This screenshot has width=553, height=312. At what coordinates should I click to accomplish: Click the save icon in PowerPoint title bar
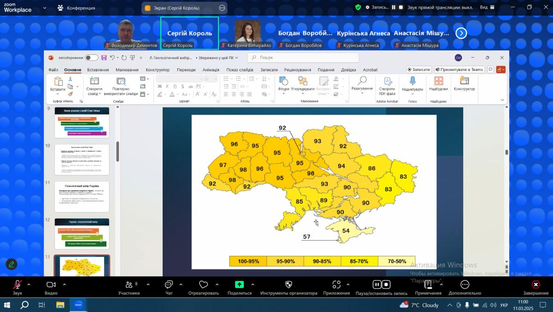coord(104,58)
